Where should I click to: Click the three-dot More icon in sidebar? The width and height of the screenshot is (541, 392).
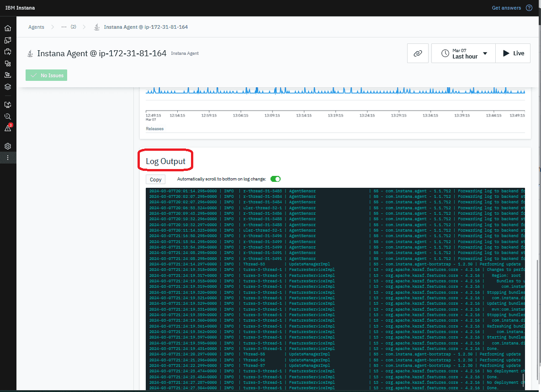click(8, 158)
